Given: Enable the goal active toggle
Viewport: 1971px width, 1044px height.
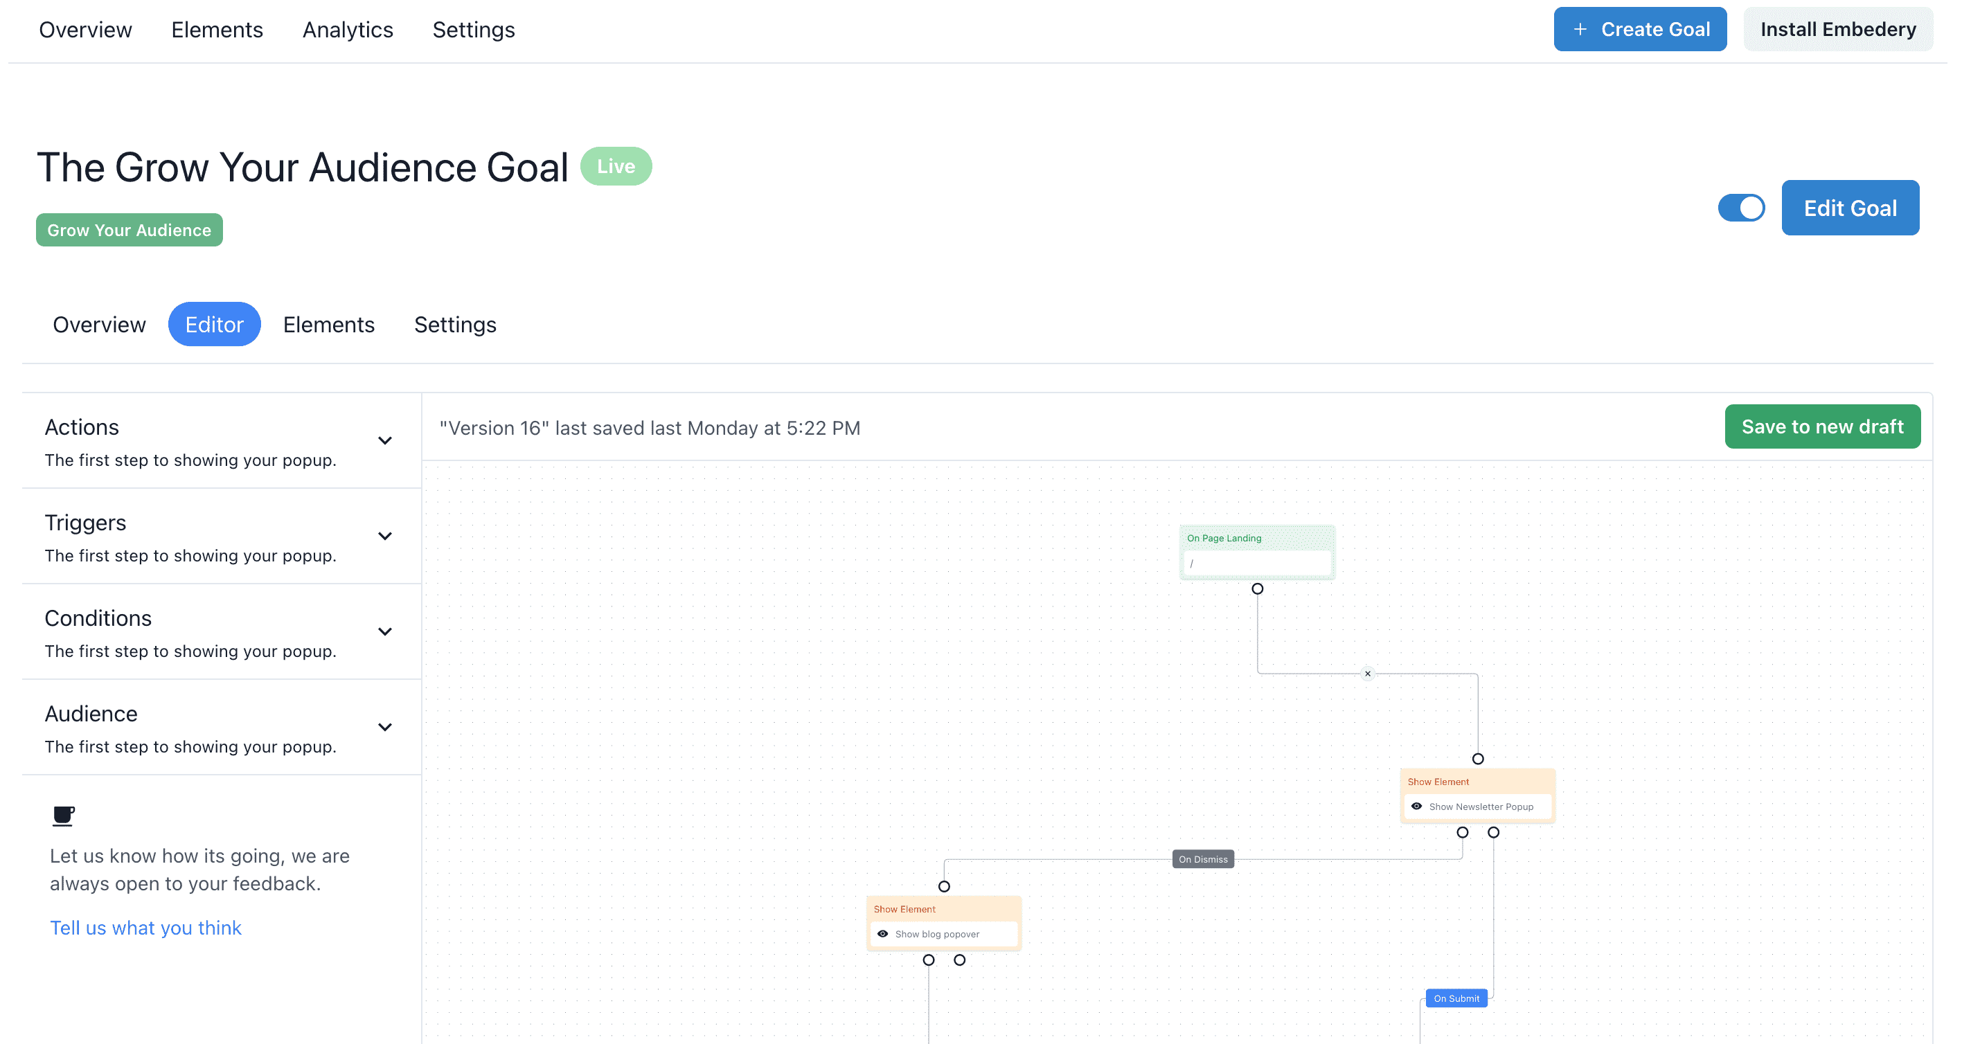Looking at the screenshot, I should tap(1745, 207).
